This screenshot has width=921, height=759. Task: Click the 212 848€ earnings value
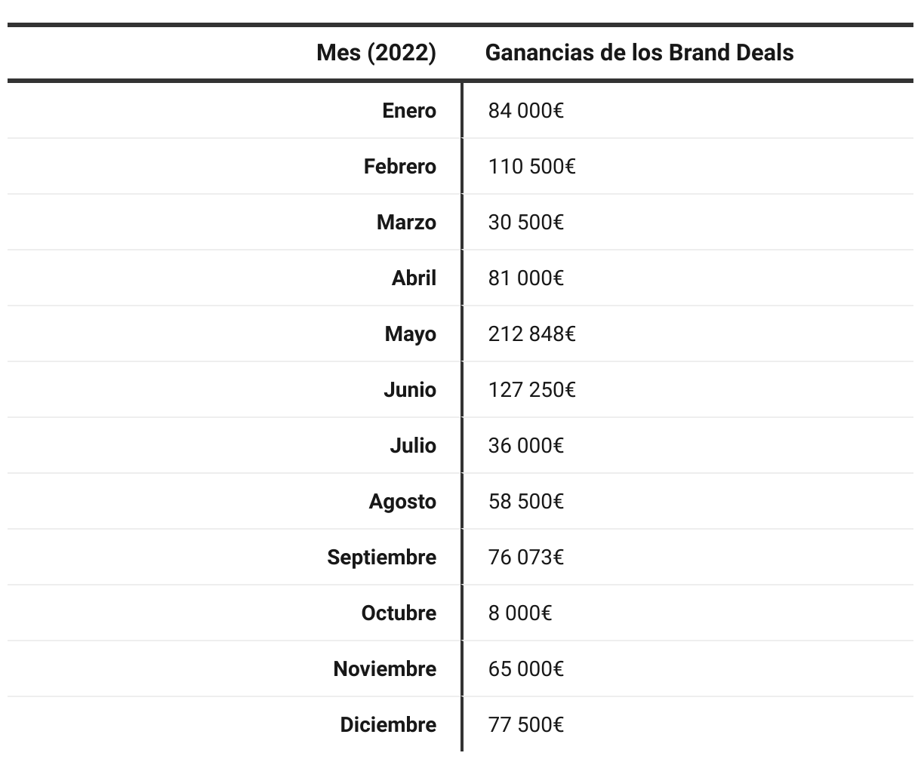tap(531, 334)
